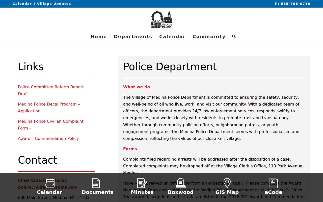Click the police@villagemedina.gov email address

tap(48, 187)
